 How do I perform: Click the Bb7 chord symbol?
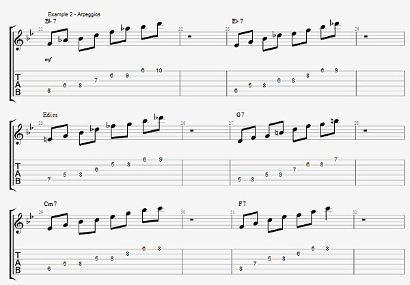(51, 21)
